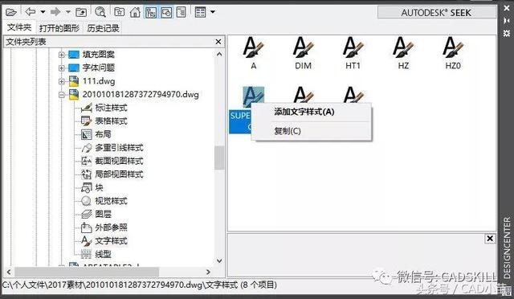The height and width of the screenshot is (299, 514).
Task: Toggle the Preview pane button
Action: (166, 12)
